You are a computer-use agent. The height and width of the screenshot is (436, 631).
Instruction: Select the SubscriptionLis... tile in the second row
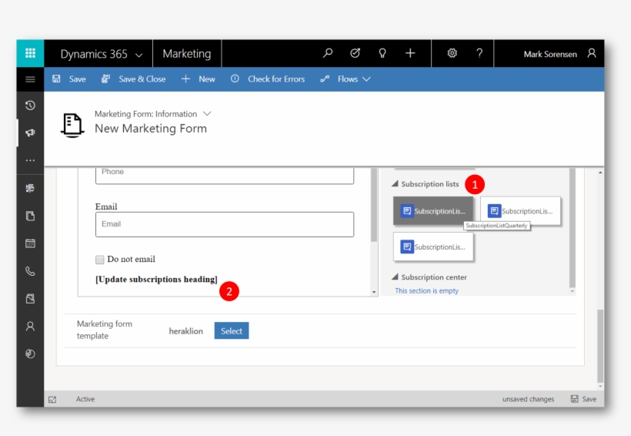click(x=433, y=247)
